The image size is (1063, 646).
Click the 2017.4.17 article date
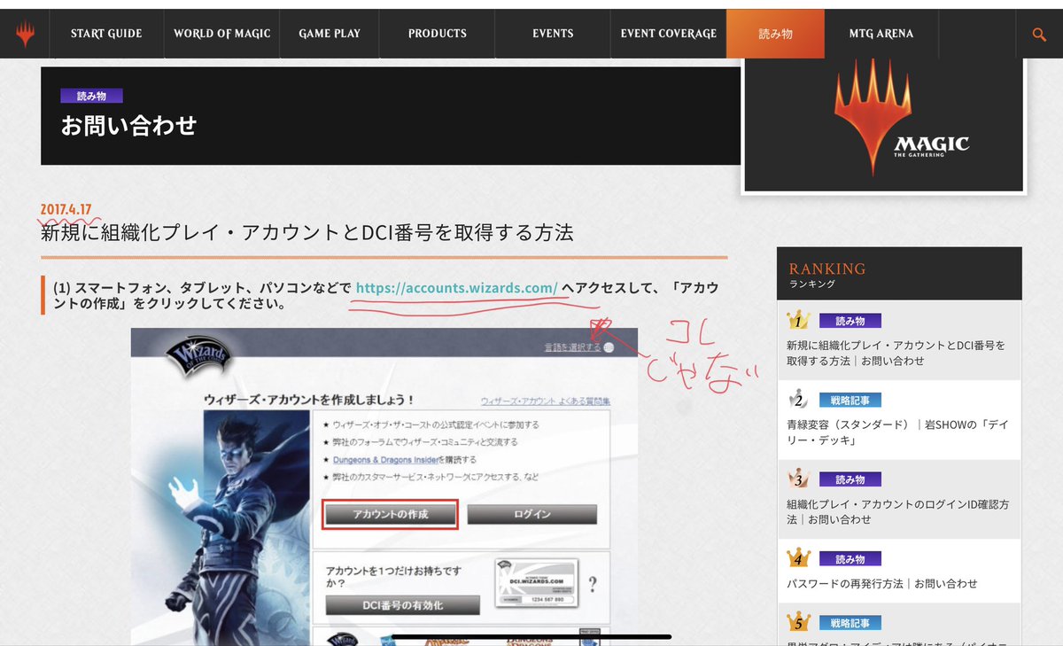66,210
